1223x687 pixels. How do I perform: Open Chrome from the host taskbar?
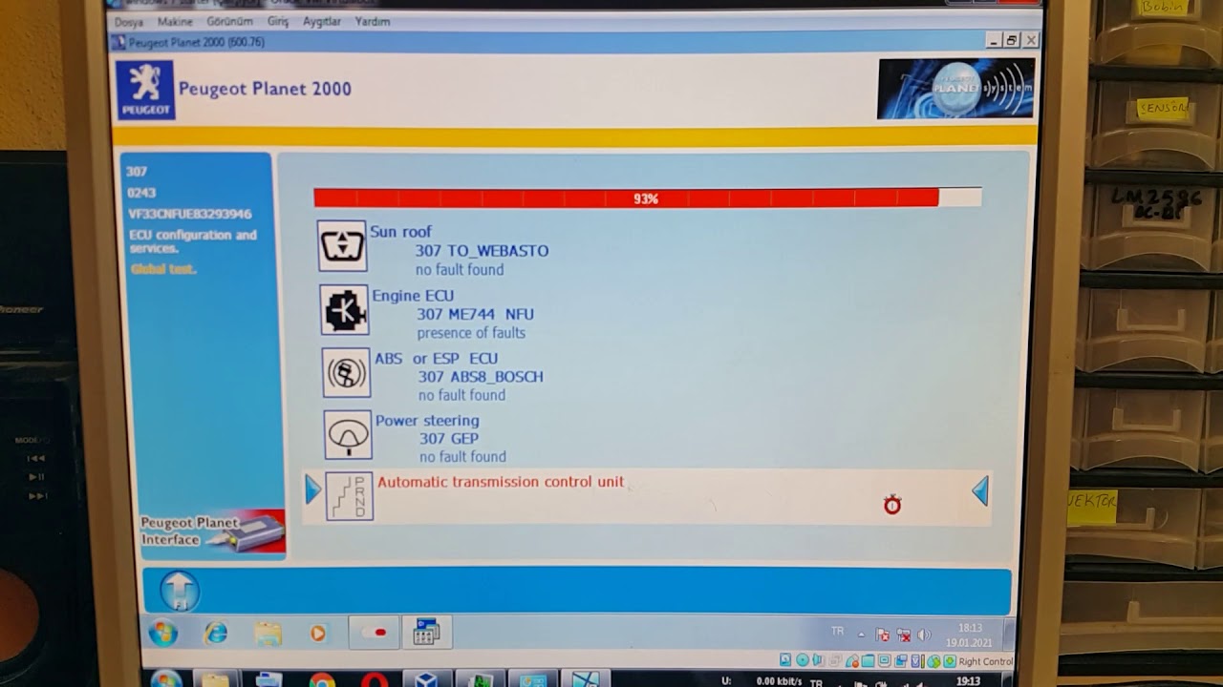(x=322, y=681)
